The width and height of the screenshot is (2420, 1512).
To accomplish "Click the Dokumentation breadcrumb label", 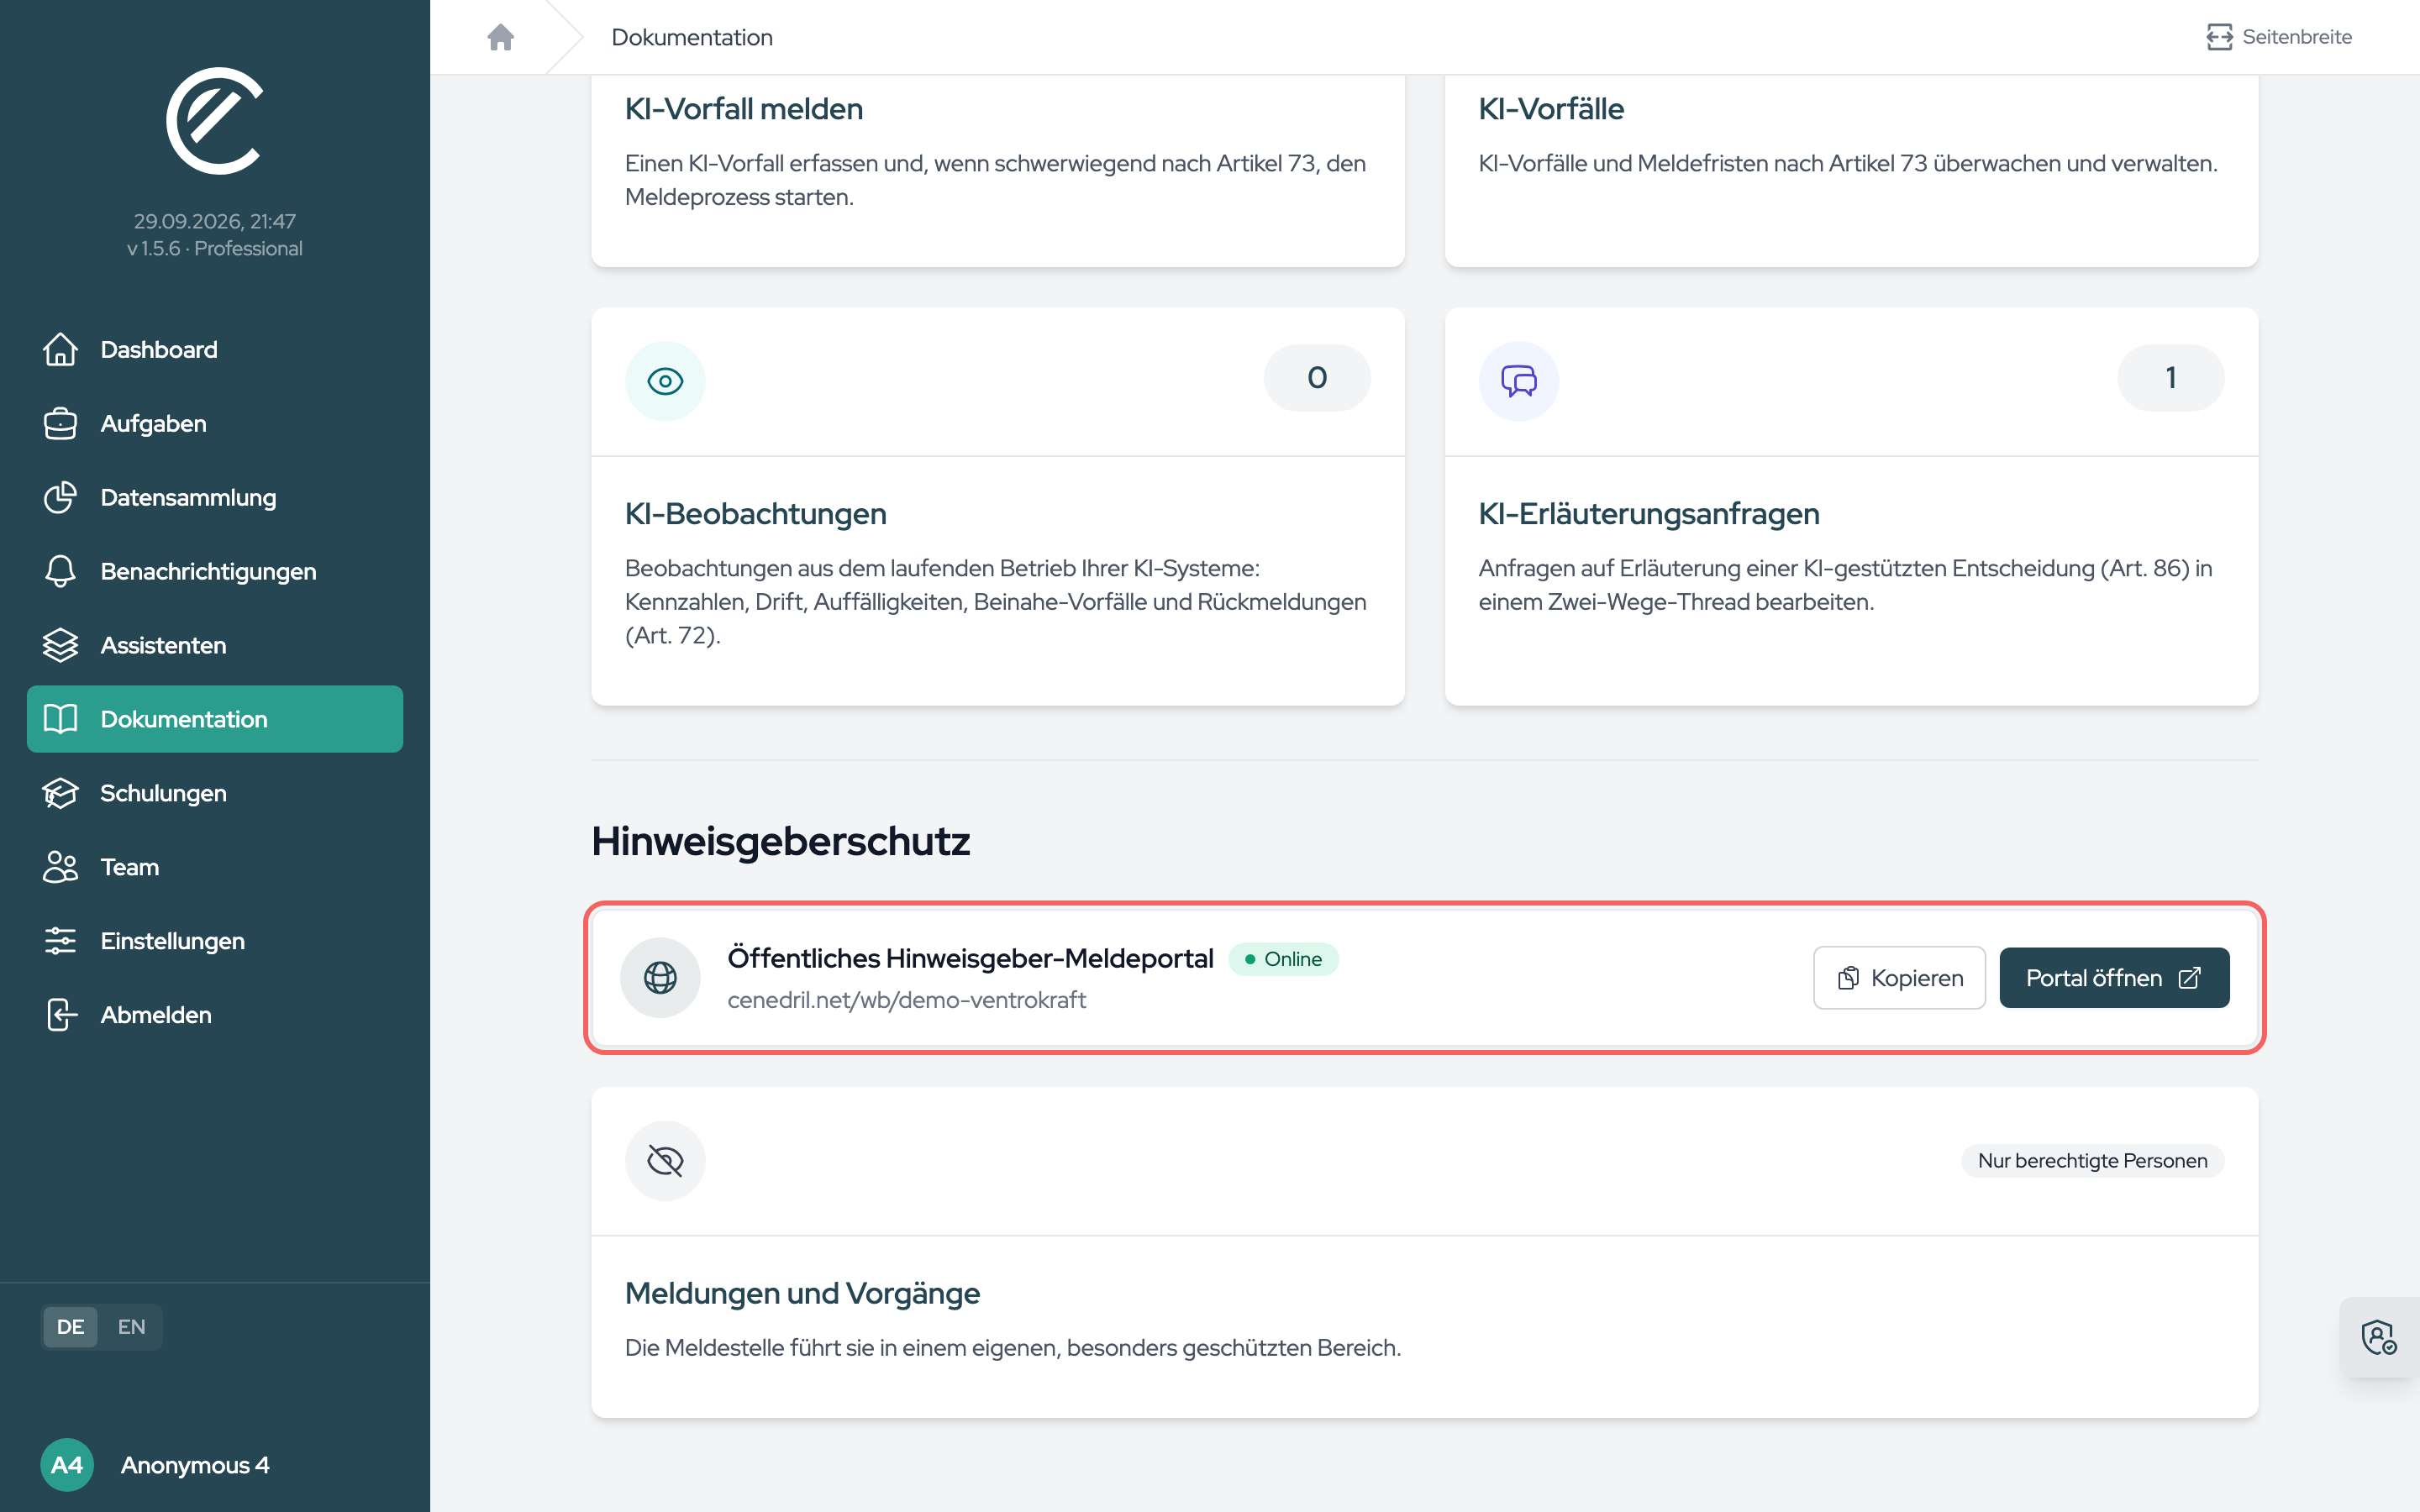I will (x=692, y=37).
